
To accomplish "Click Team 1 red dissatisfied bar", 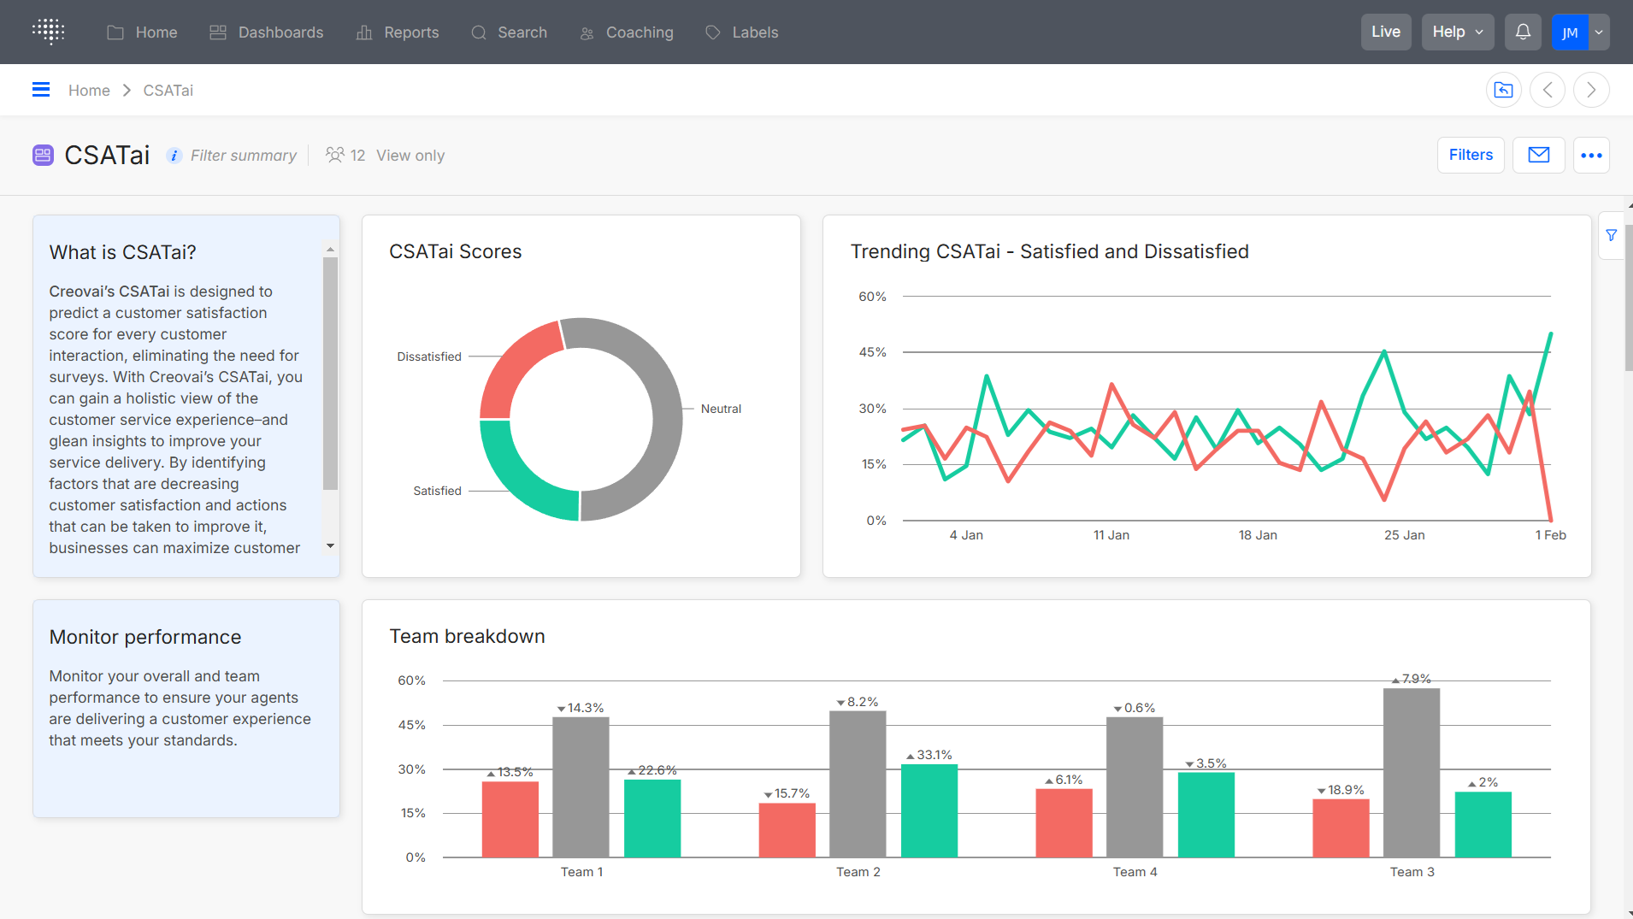I will pyautogui.click(x=510, y=820).
